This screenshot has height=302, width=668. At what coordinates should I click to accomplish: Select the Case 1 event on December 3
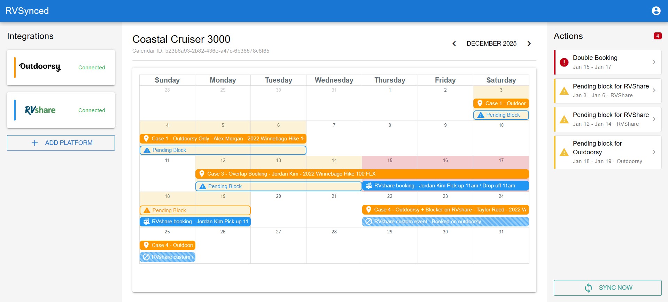click(501, 103)
